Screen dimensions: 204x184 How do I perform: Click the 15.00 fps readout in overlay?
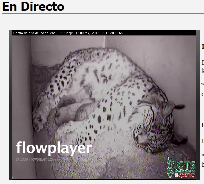[82, 33]
